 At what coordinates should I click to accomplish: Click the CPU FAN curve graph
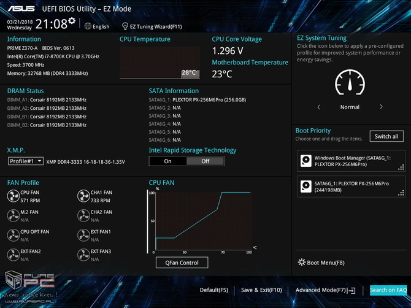point(204,221)
